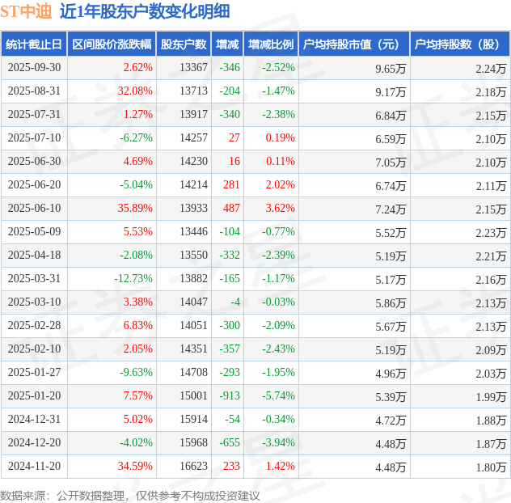Click the change ratio -2.52%
511x503 pixels.
pyautogui.click(x=279, y=67)
